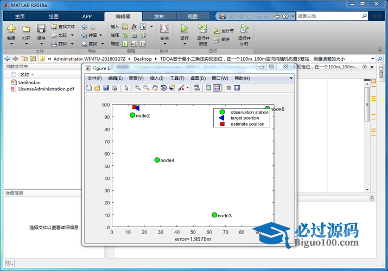Click the smart indent icon beside 缩进
The width and height of the screenshot is (388, 271).
[x=125, y=44]
